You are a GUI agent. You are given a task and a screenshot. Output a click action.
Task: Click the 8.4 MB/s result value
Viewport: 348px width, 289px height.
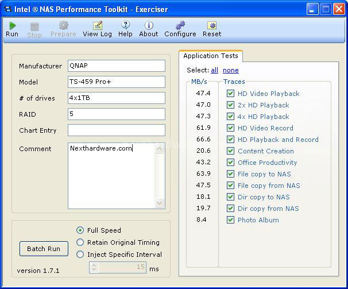point(202,219)
